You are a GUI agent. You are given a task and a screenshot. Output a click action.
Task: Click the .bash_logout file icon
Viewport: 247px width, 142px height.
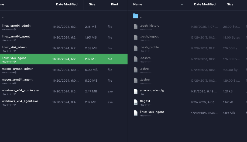point(135,37)
